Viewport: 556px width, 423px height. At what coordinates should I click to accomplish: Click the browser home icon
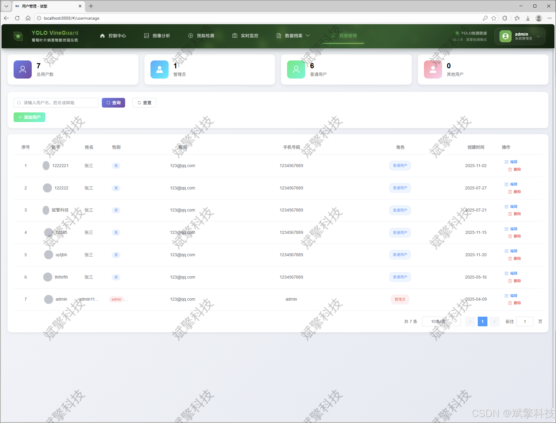pos(28,18)
